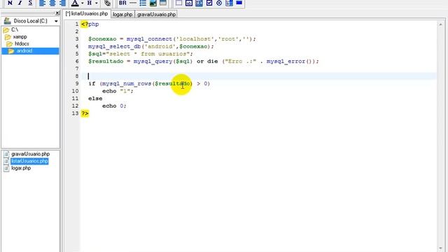Click mysql_num_rows on line 9

coord(127,83)
